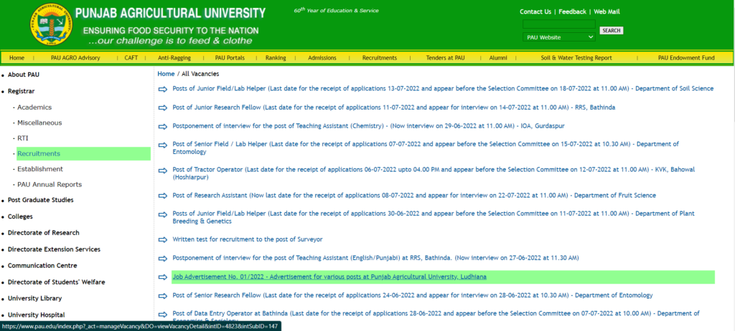Expand Post Graduate Studies sidebar item
Image resolution: width=735 pixels, height=331 pixels.
pos(40,200)
